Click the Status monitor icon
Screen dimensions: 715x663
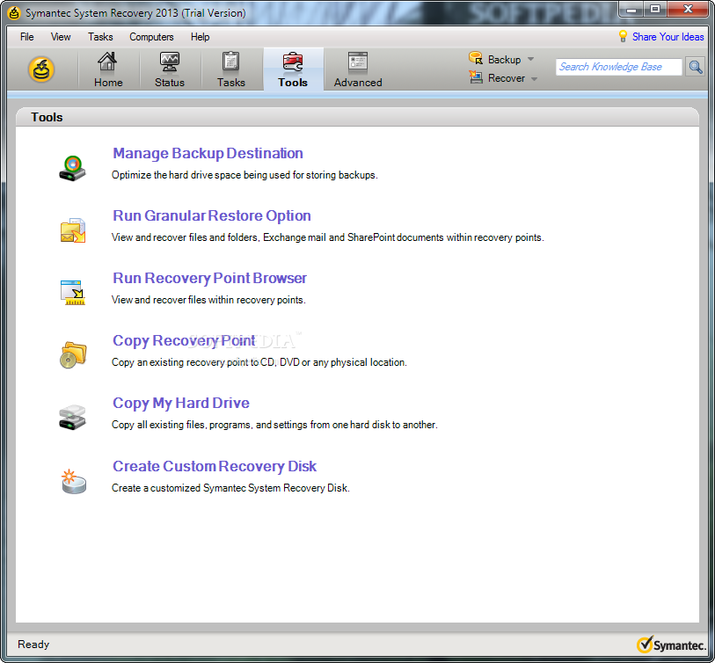point(169,62)
